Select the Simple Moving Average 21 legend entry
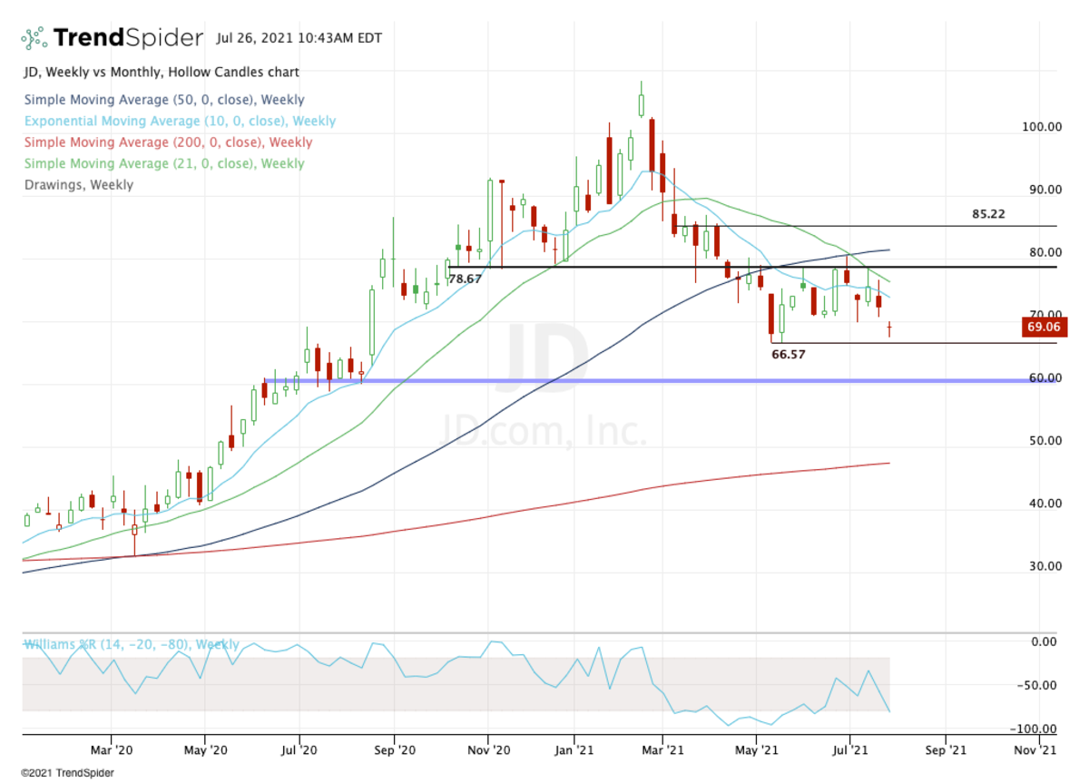The image size is (1089, 783). [x=163, y=163]
